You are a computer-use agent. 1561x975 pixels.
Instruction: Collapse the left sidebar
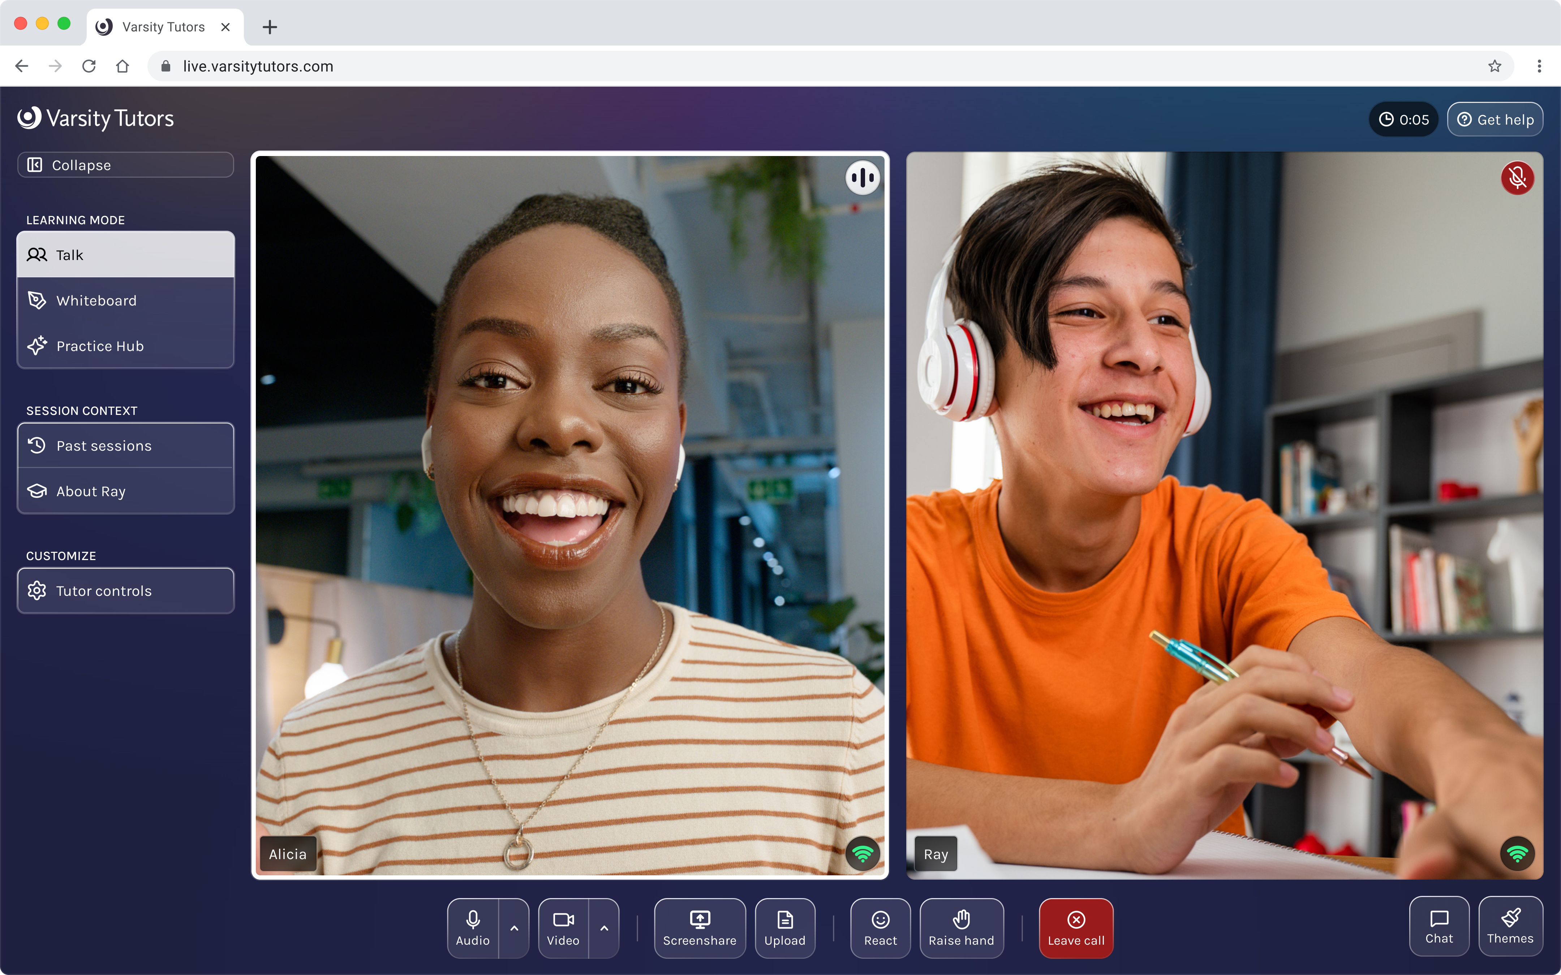[125, 164]
